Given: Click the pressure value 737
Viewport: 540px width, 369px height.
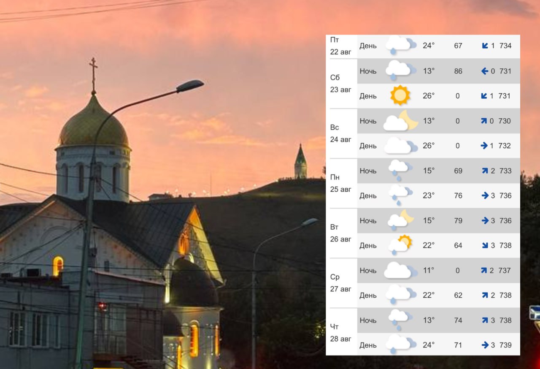Looking at the screenshot, I should point(505,270).
